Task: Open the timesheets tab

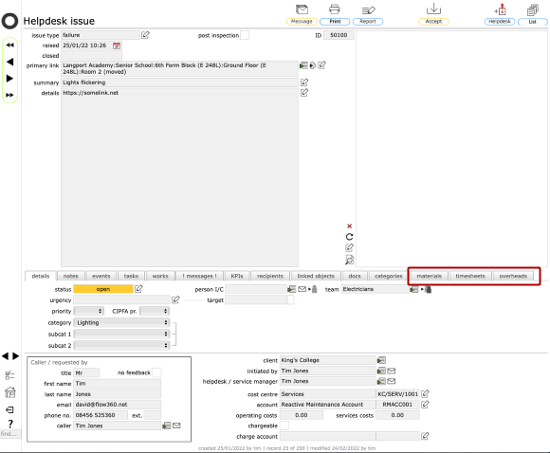Action: [x=470, y=276]
